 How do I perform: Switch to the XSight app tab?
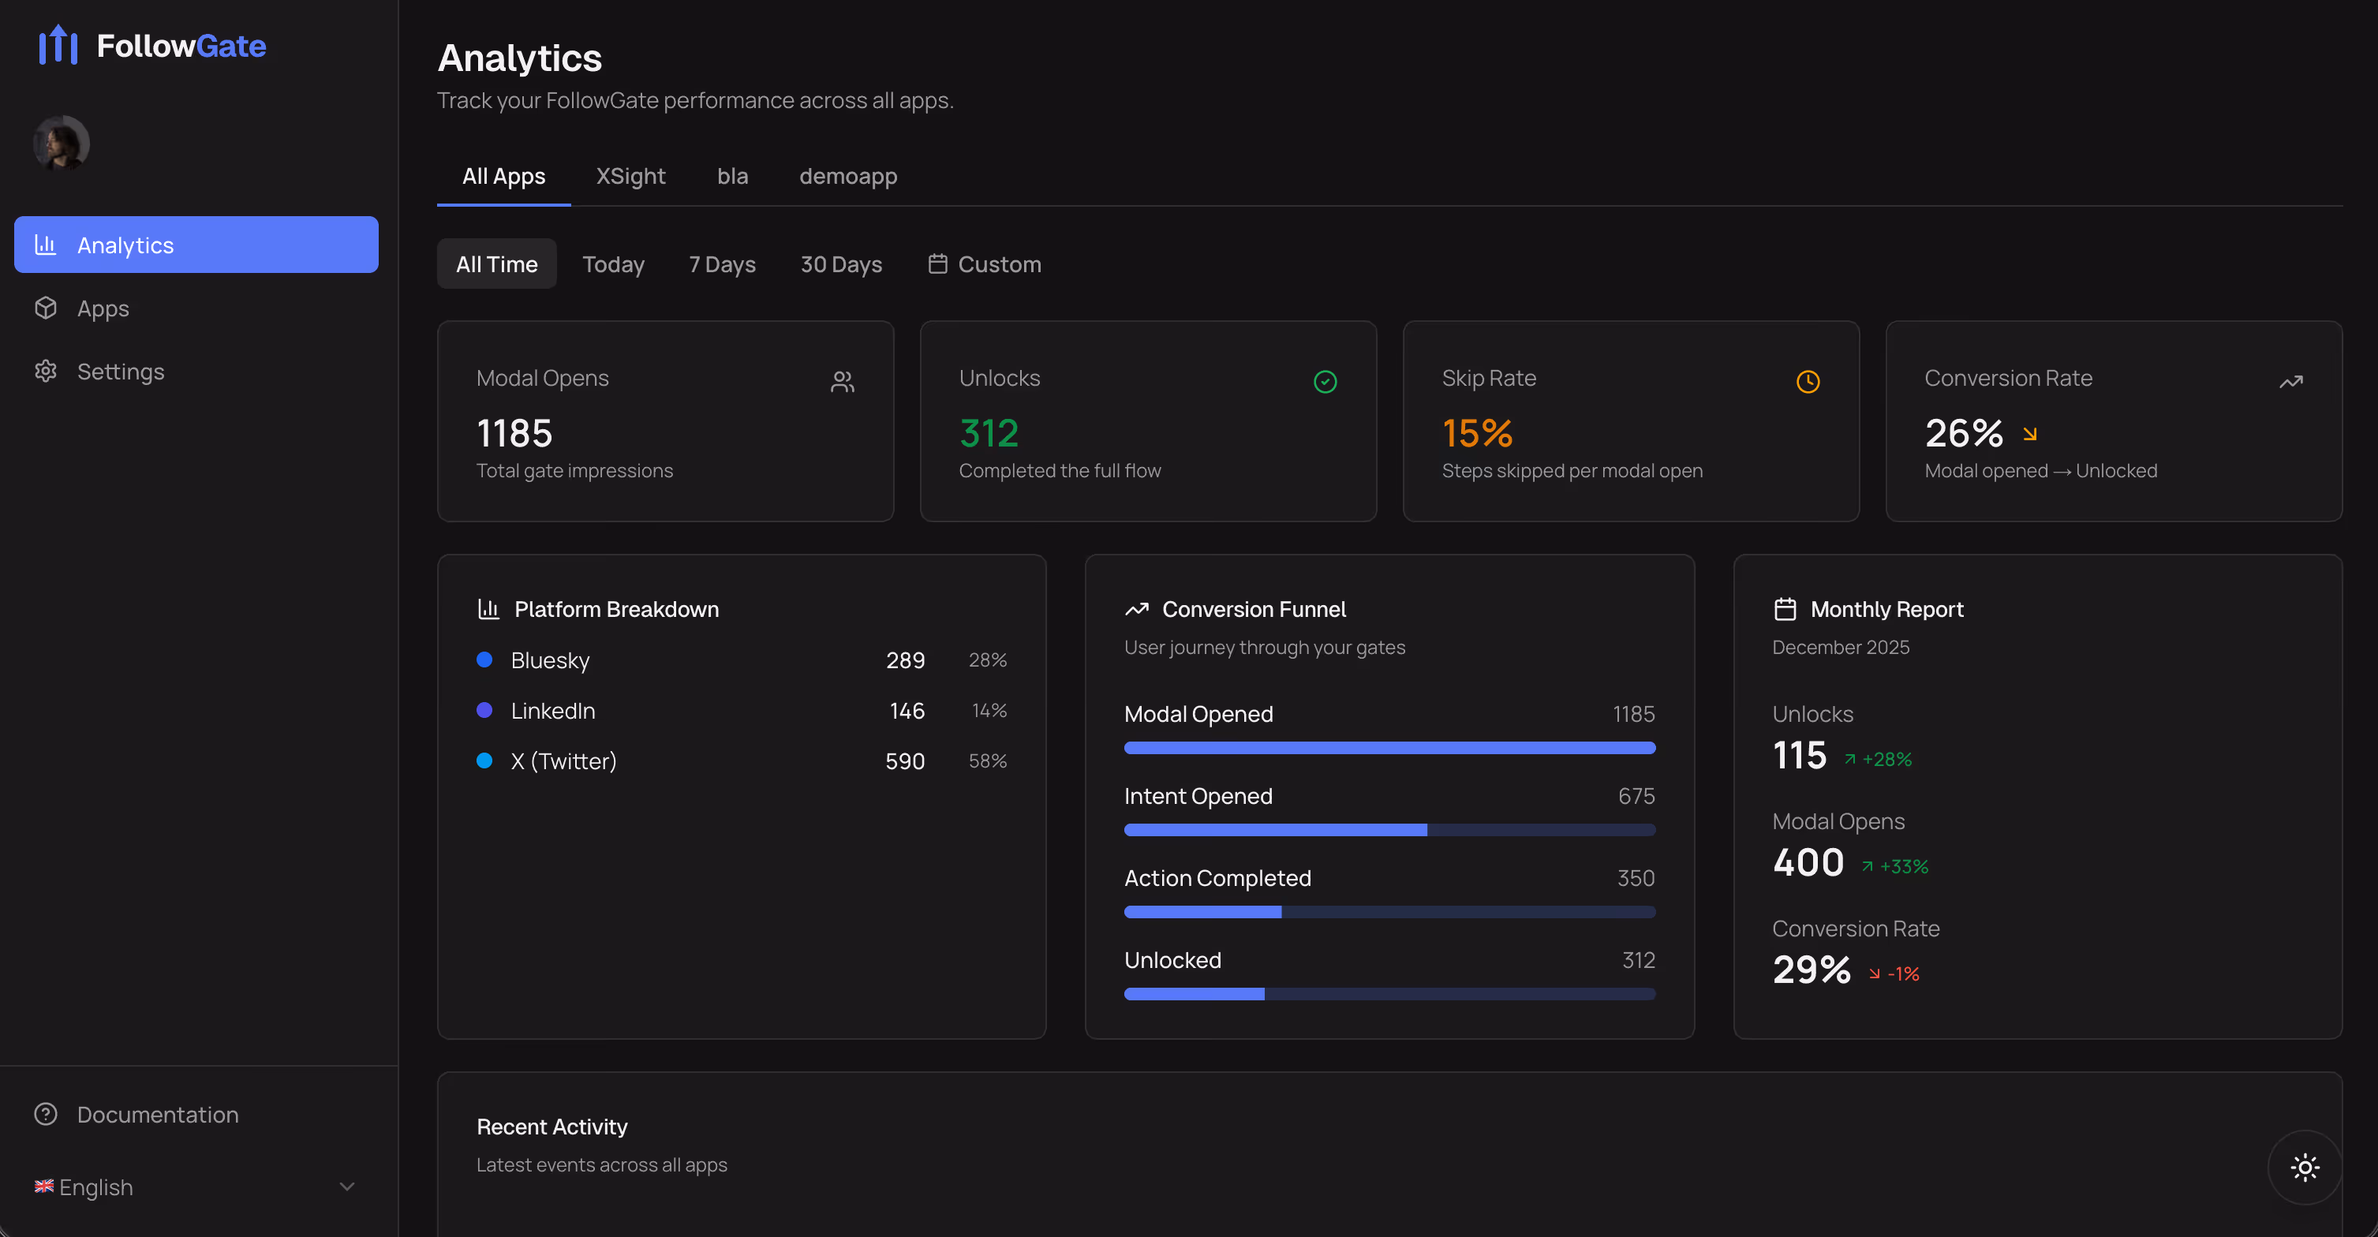pyautogui.click(x=630, y=176)
